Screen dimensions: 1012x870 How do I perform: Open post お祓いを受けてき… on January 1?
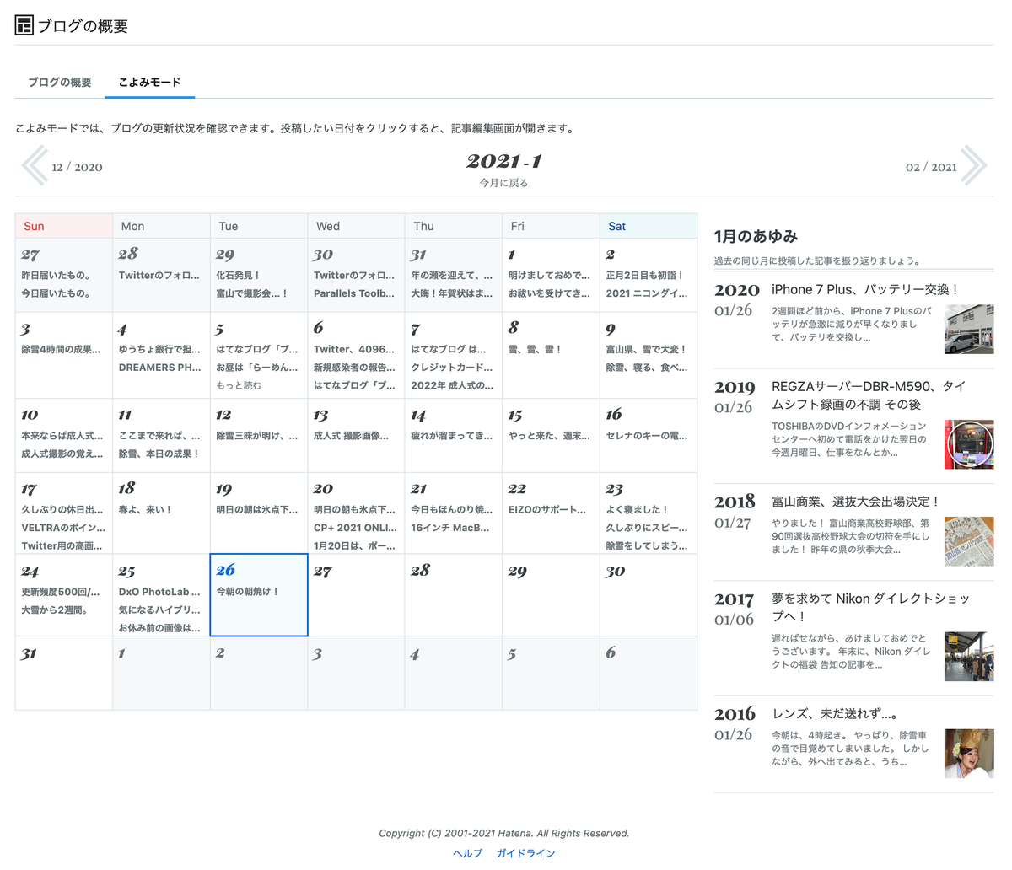[x=549, y=293]
